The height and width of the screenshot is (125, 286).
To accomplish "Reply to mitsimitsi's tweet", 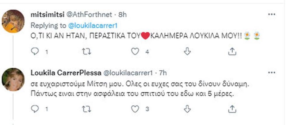I will [35, 52].
